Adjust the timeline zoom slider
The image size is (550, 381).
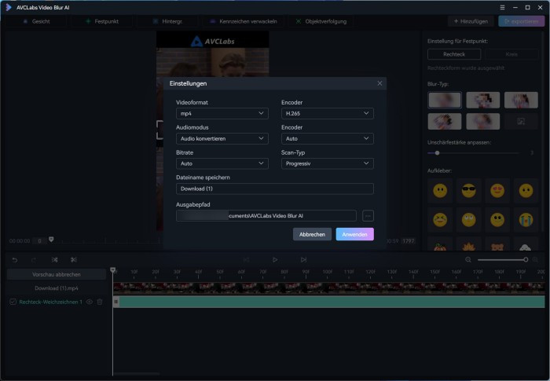click(502, 260)
